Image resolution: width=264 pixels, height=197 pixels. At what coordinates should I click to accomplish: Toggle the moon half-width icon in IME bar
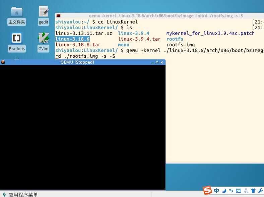[224, 191]
